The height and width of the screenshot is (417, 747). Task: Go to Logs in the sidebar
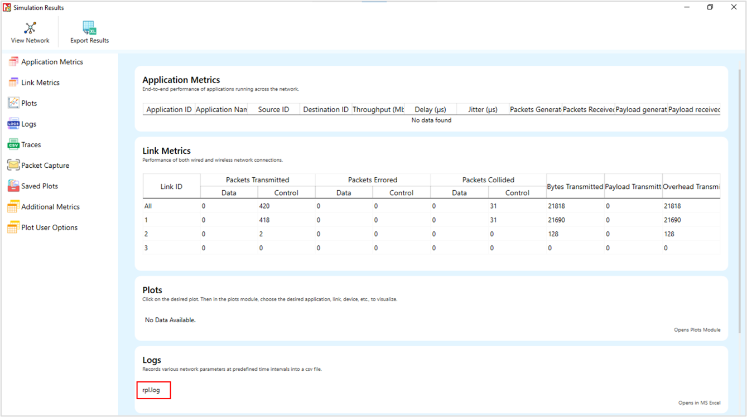pyautogui.click(x=28, y=124)
